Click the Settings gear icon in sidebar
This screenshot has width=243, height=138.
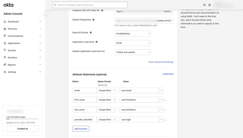pyautogui.click(x=5, y=72)
